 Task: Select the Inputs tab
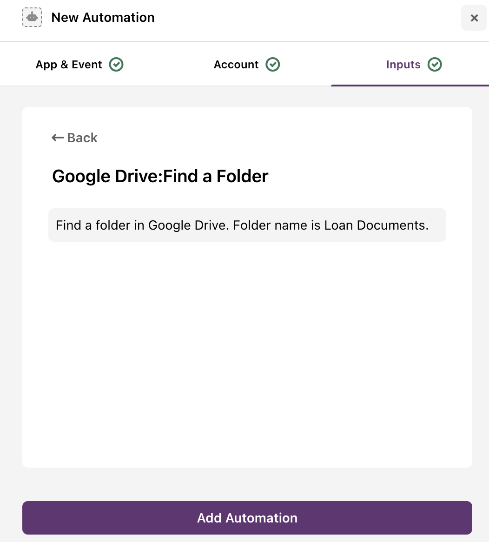(414, 64)
